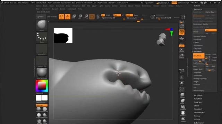This screenshot has height=124, width=222.
Task: Toggle the Floor grid icon
Action: pyautogui.click(x=182, y=38)
